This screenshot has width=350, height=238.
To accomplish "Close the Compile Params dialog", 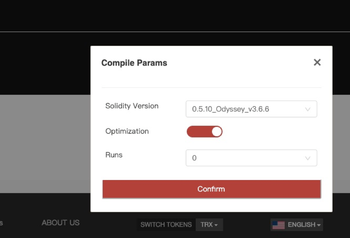I will tap(317, 62).
